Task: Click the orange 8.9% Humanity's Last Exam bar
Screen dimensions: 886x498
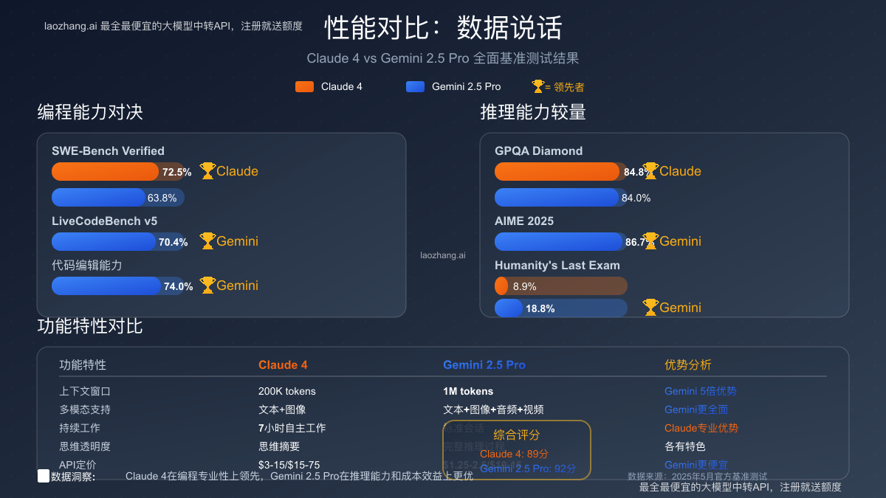Action: (x=501, y=286)
